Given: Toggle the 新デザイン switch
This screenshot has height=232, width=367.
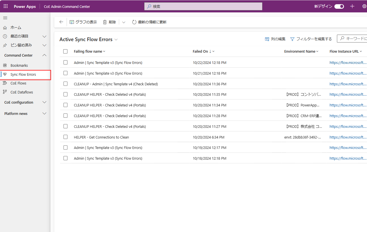Looking at the screenshot, I should pos(339,6).
